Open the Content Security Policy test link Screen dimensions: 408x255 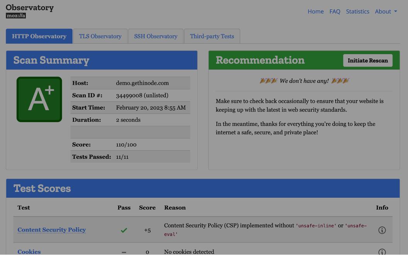51,230
